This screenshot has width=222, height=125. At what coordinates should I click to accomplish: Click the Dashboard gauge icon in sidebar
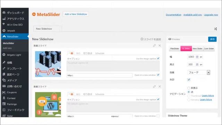4,12
